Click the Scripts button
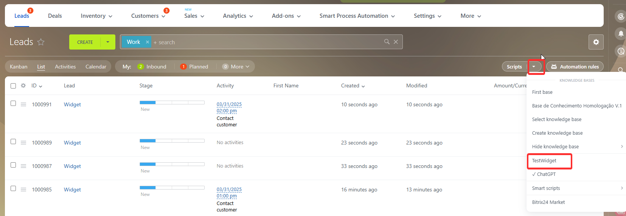 (514, 67)
